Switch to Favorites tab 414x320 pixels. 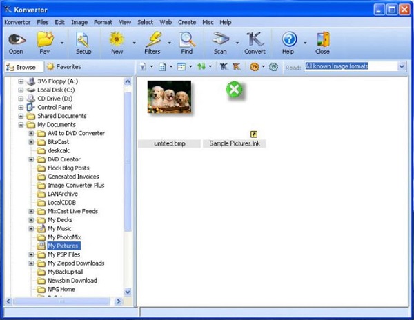pyautogui.click(x=63, y=67)
